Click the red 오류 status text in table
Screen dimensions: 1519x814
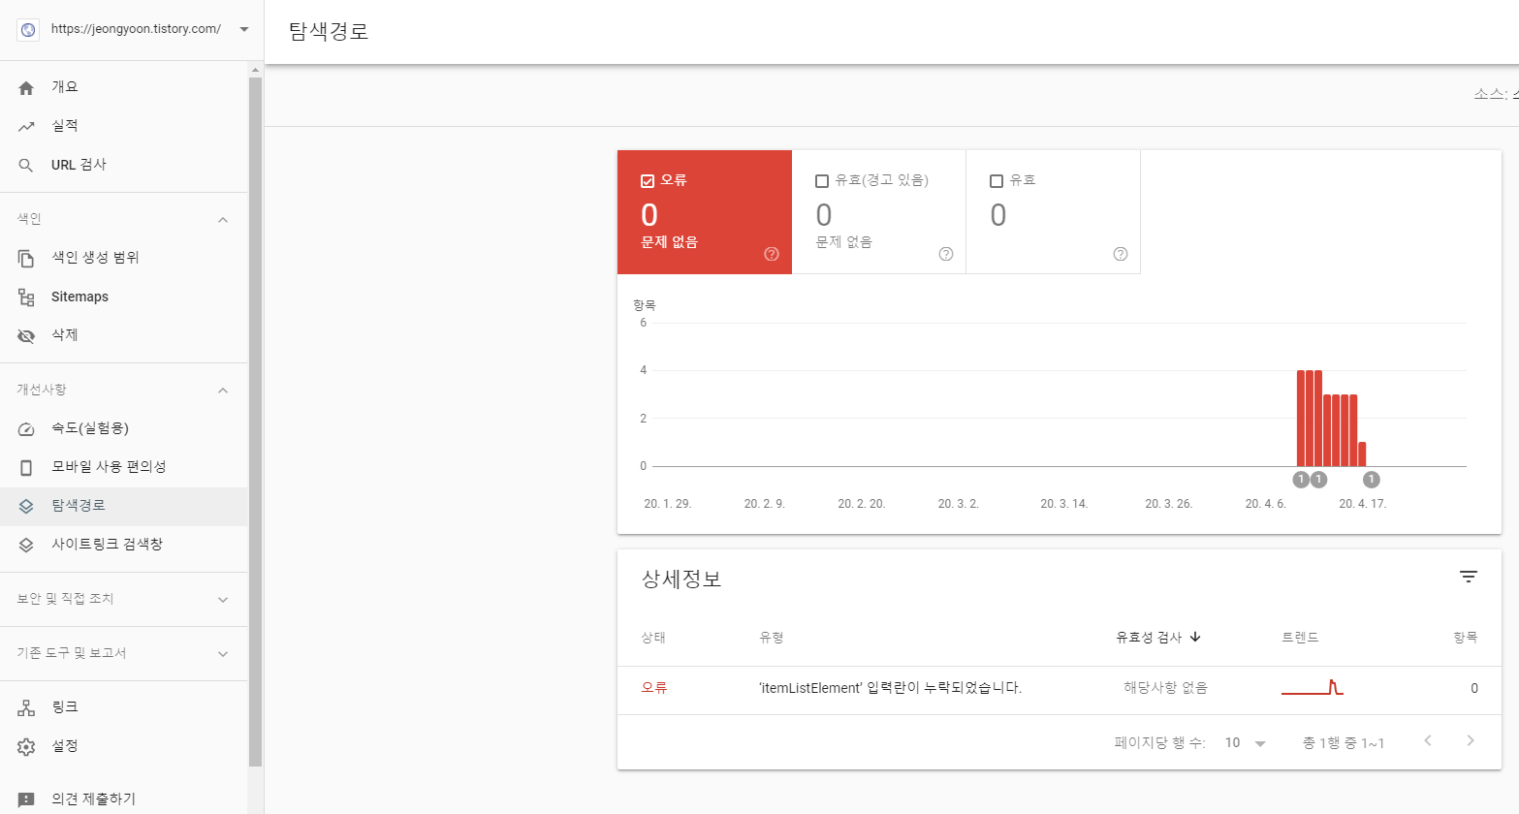654,688
